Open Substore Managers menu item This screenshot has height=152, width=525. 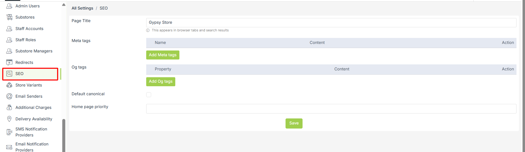click(x=34, y=51)
